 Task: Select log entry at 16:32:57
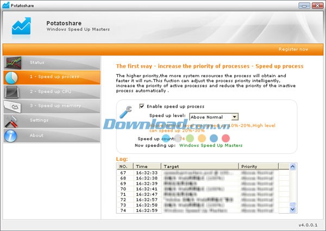pos(203,200)
